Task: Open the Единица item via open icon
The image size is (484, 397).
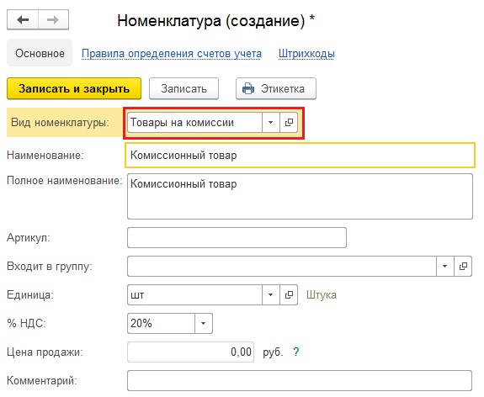Action: pyautogui.click(x=289, y=295)
